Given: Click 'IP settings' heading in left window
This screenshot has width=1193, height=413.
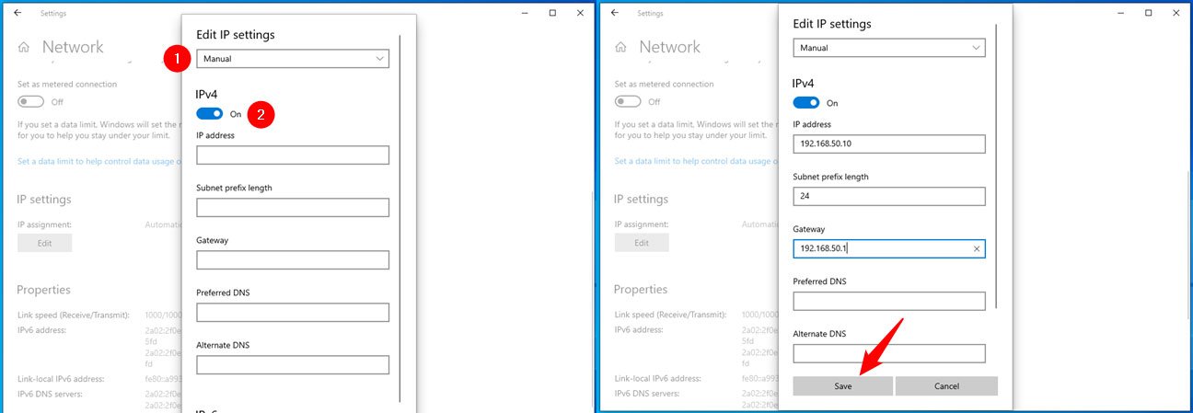Looking at the screenshot, I should coord(44,199).
